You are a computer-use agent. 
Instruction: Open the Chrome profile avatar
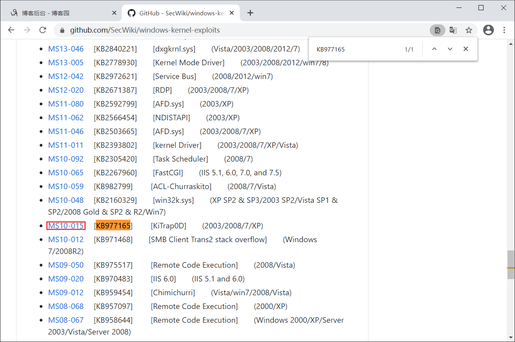coord(488,30)
